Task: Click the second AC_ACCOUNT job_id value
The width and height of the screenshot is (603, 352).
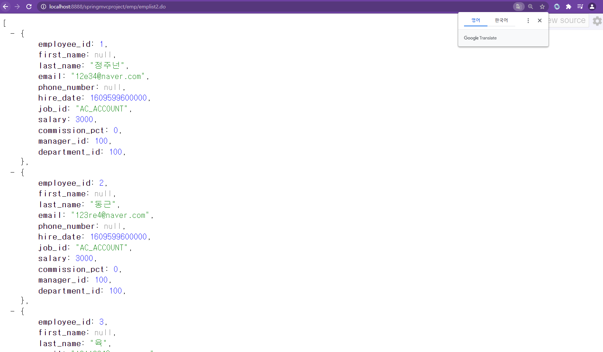Action: pos(102,248)
